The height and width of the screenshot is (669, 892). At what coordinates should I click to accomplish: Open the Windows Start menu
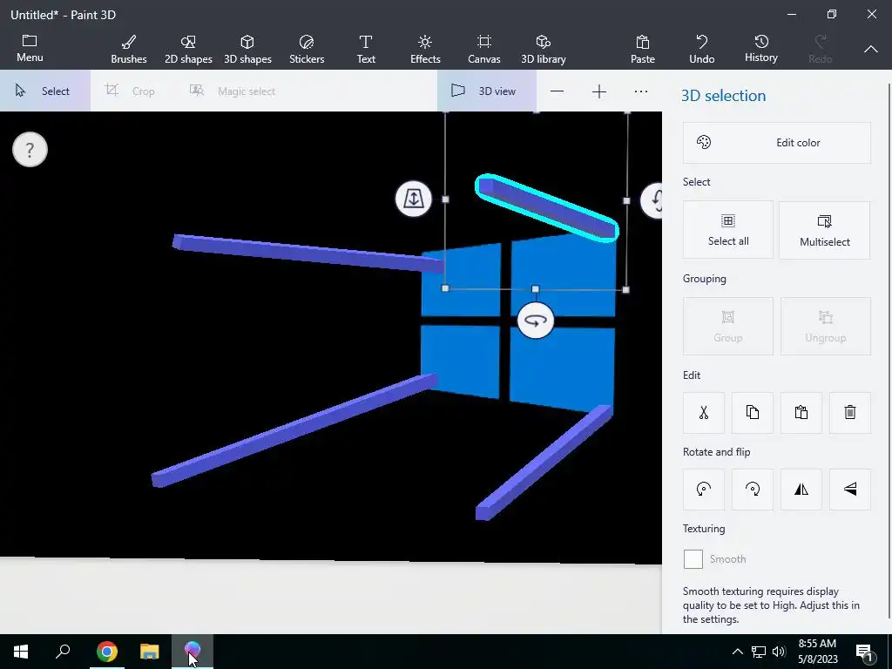(x=21, y=652)
